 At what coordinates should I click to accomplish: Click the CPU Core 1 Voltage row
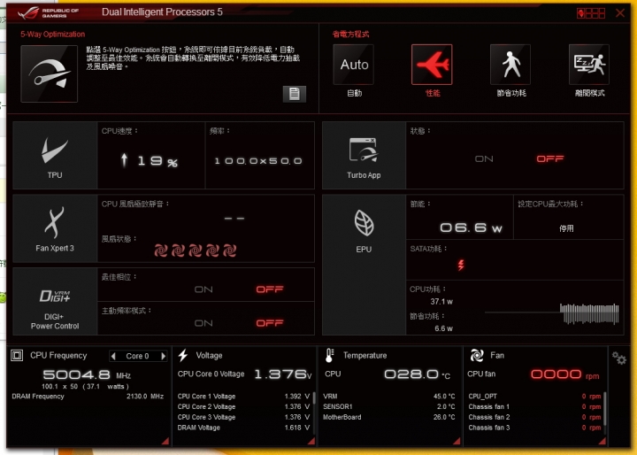(243, 397)
